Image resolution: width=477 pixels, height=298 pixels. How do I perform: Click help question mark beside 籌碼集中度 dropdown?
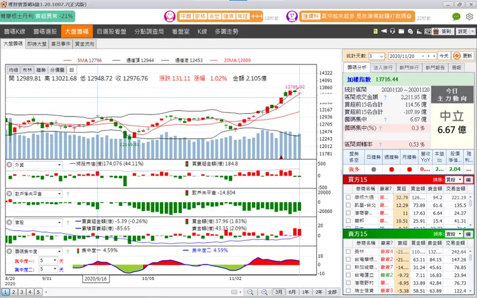tap(68, 252)
